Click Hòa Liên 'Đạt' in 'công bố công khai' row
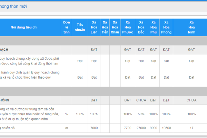 [x=94, y=61]
